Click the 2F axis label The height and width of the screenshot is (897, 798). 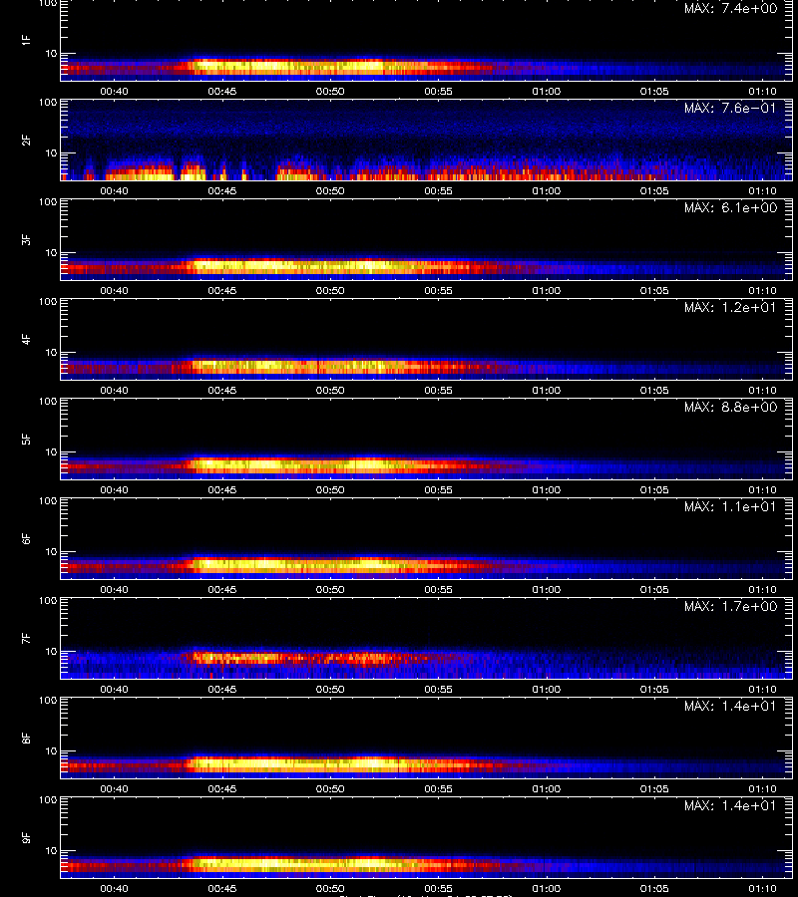pos(26,140)
